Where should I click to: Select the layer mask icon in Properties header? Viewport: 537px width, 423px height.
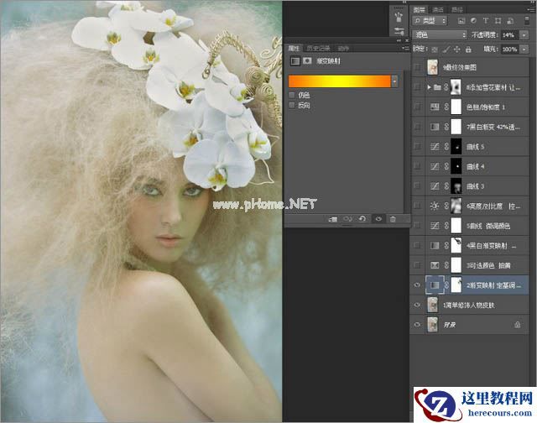click(307, 61)
